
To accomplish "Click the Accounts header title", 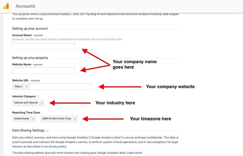I will coord(25,6).
